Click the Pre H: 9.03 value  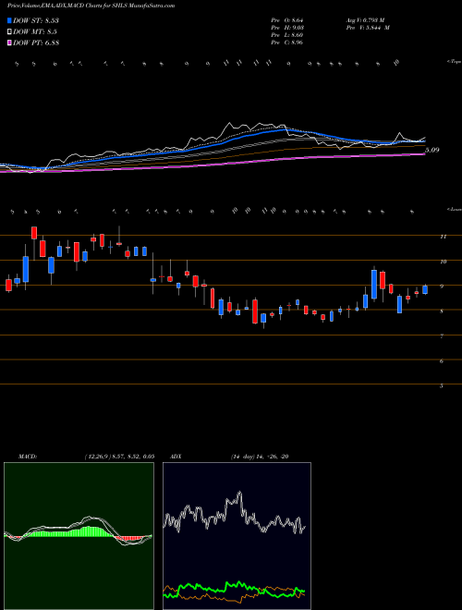click(287, 28)
